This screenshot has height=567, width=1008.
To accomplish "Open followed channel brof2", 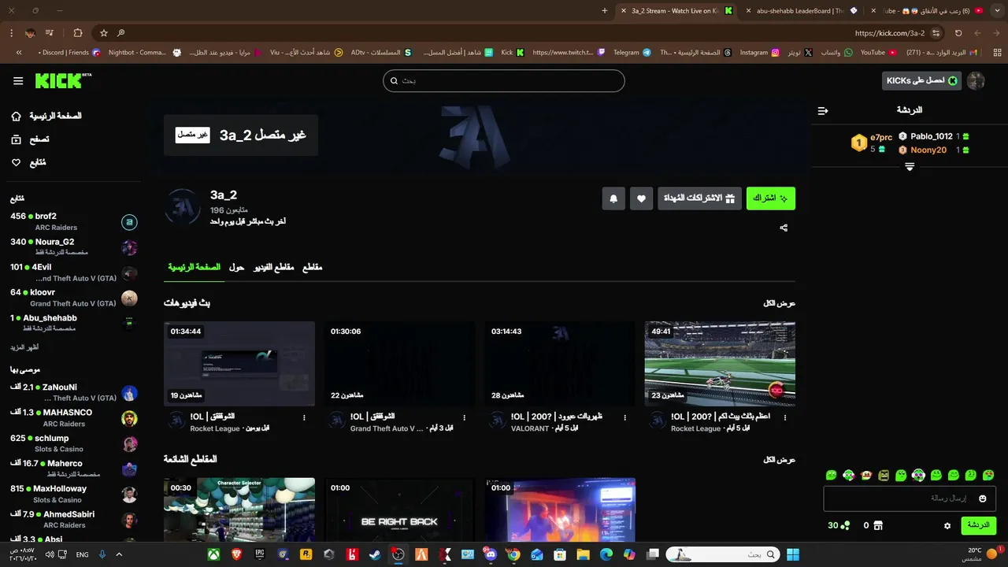I will tap(73, 222).
